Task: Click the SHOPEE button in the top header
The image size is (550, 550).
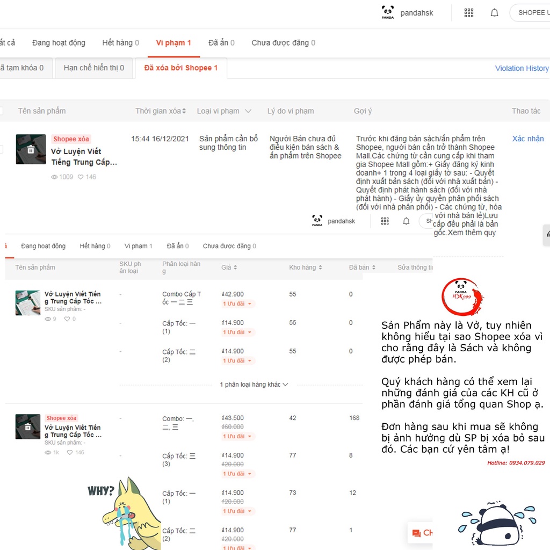Action: [x=530, y=13]
